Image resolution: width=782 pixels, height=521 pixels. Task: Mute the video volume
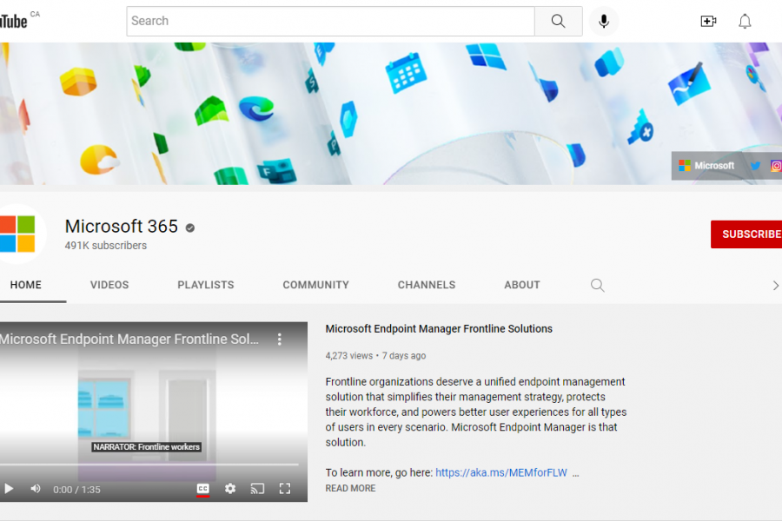click(x=36, y=489)
